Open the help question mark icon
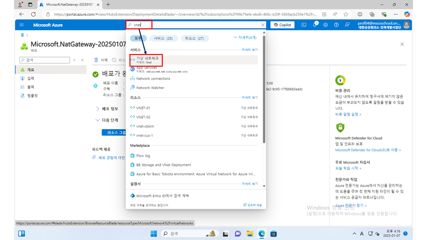The height and width of the screenshot is (240, 427). pyautogui.click(x=336, y=25)
